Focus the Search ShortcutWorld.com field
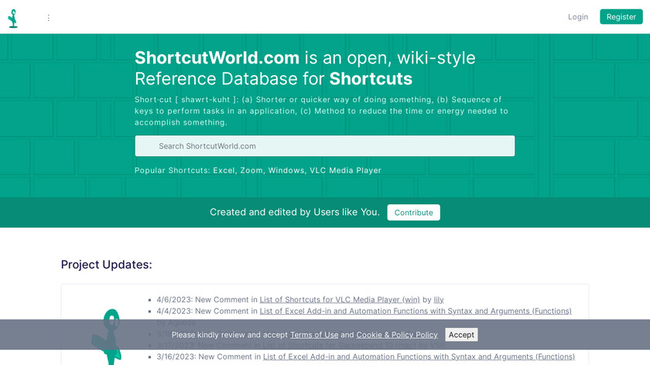650x365 pixels. (324, 146)
